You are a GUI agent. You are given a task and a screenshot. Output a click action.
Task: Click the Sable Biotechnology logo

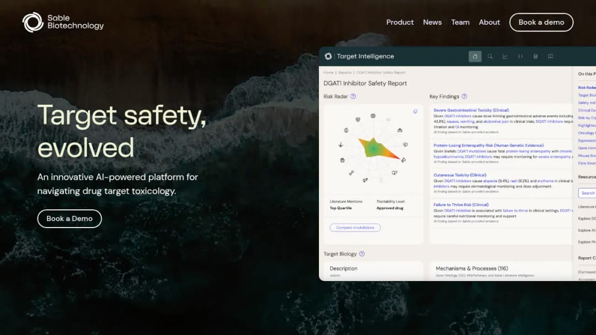pyautogui.click(x=63, y=22)
